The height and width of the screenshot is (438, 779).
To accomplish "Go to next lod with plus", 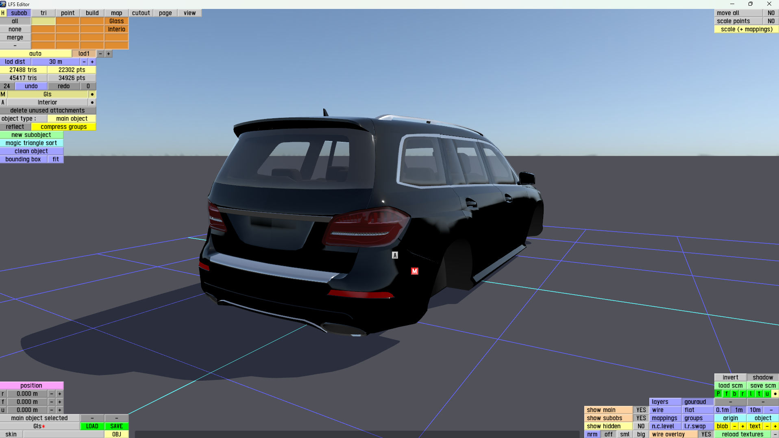I will point(109,54).
